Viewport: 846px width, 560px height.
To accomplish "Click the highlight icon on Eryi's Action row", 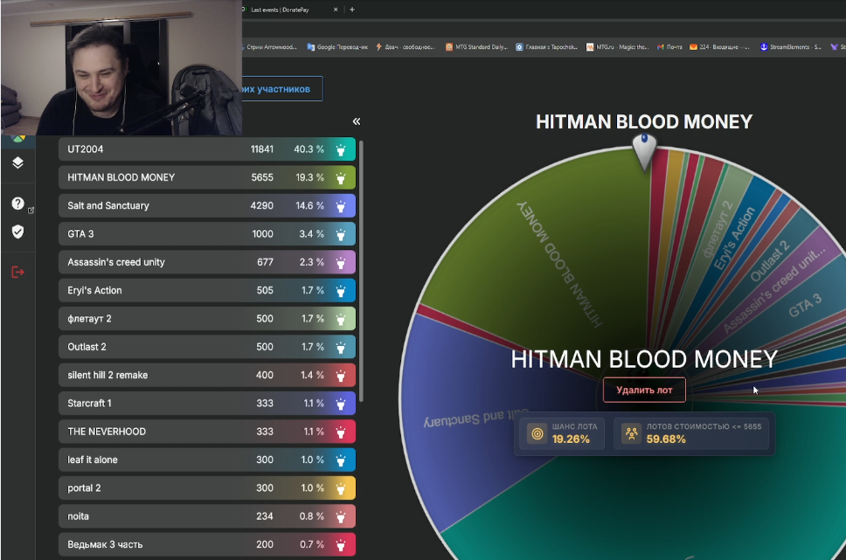I will 341,291.
